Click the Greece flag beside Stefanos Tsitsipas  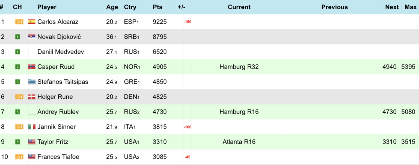pyautogui.click(x=32, y=82)
